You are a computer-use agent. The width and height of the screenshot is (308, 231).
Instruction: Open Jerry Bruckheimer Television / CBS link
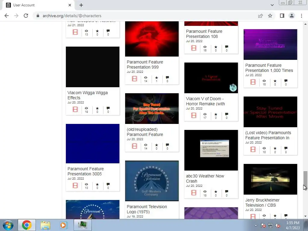pos(262,202)
